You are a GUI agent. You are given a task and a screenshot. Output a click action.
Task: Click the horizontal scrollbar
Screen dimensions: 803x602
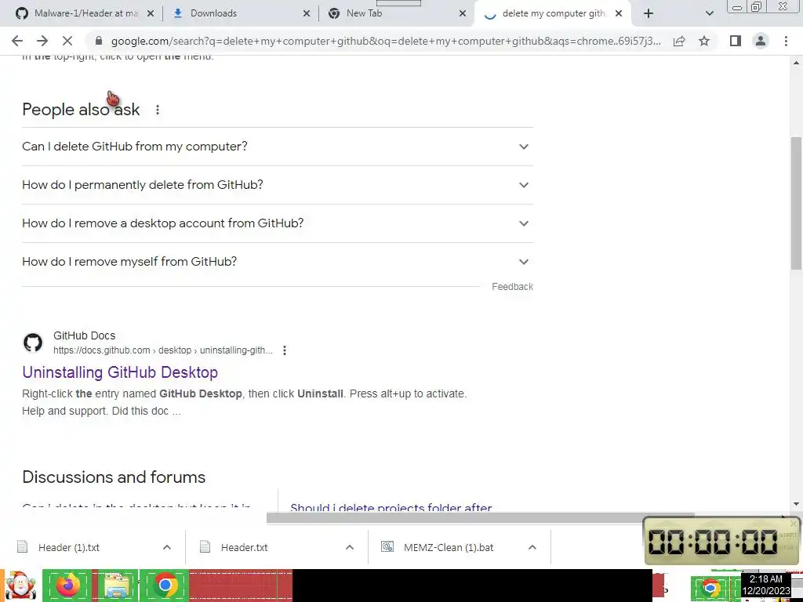pyautogui.click(x=480, y=518)
